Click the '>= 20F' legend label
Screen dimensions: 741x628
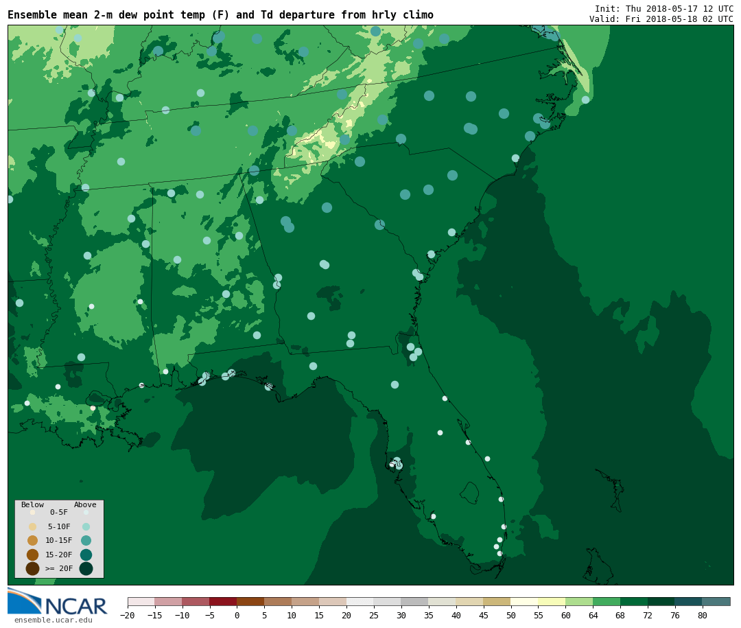click(x=59, y=568)
